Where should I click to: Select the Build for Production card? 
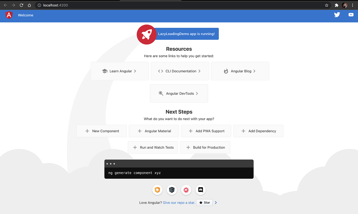click(205, 147)
